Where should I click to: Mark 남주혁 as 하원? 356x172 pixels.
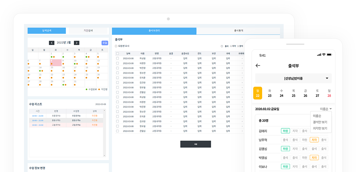click(x=304, y=140)
